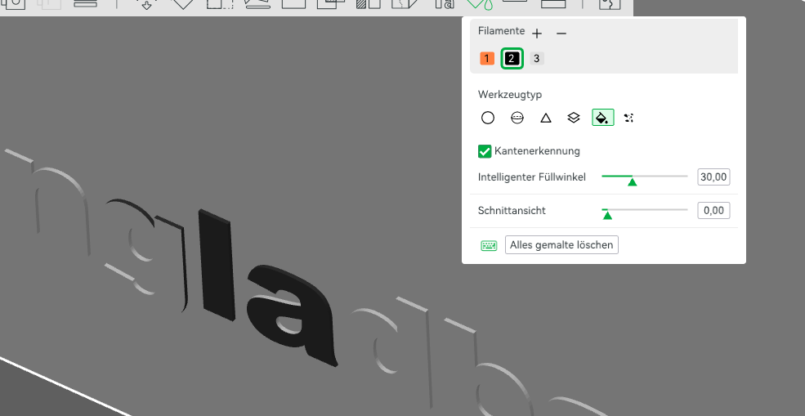Choose the gap fill tool type
Screen dimensions: 805x416
click(629, 119)
